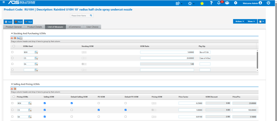Click the Save button
The height and width of the screenshot is (121, 277).
click(x=8, y=22)
